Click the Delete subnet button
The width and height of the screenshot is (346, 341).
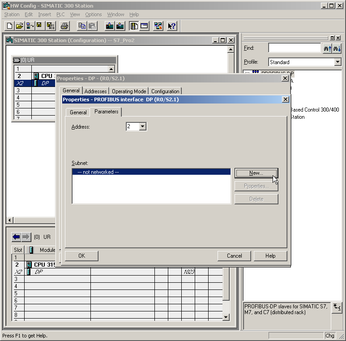pos(256,199)
